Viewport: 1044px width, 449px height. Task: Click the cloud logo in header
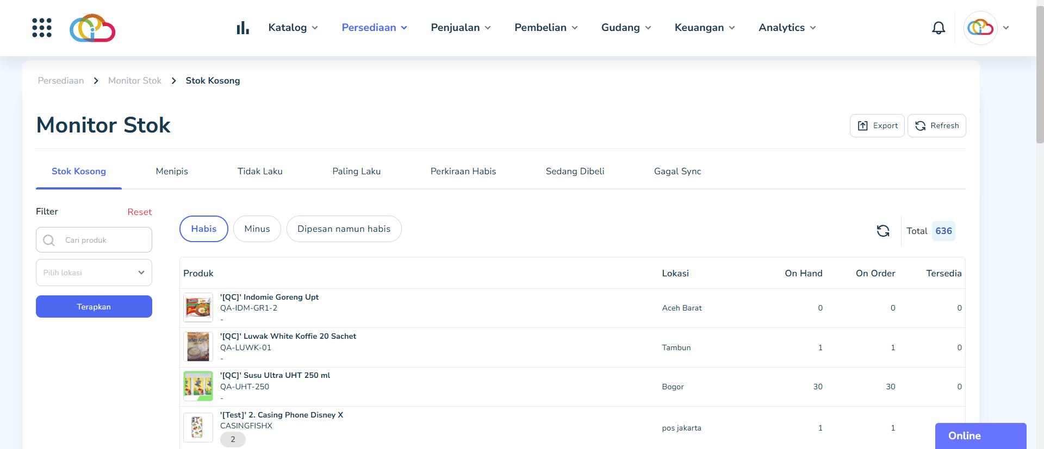pos(92,28)
